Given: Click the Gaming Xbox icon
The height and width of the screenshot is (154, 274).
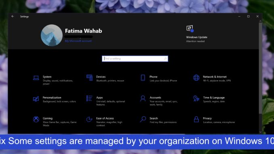Looking at the screenshot, I should [36, 119].
